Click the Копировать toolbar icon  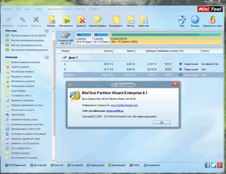(x=116, y=20)
